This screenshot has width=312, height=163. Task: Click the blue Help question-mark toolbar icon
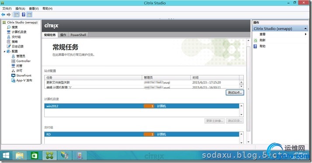[24, 14]
